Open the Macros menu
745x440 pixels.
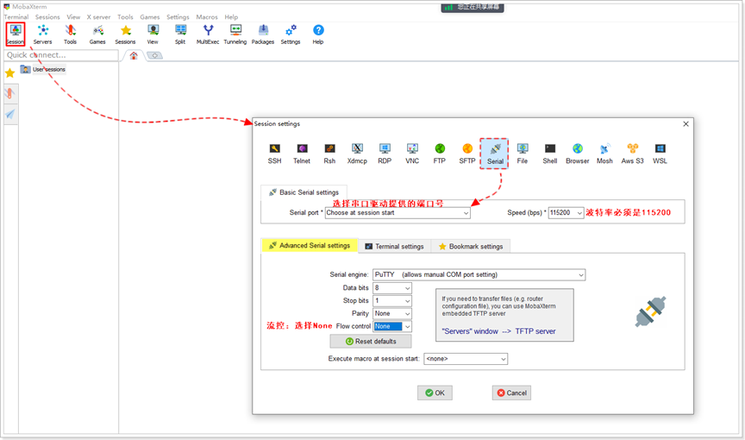[207, 17]
